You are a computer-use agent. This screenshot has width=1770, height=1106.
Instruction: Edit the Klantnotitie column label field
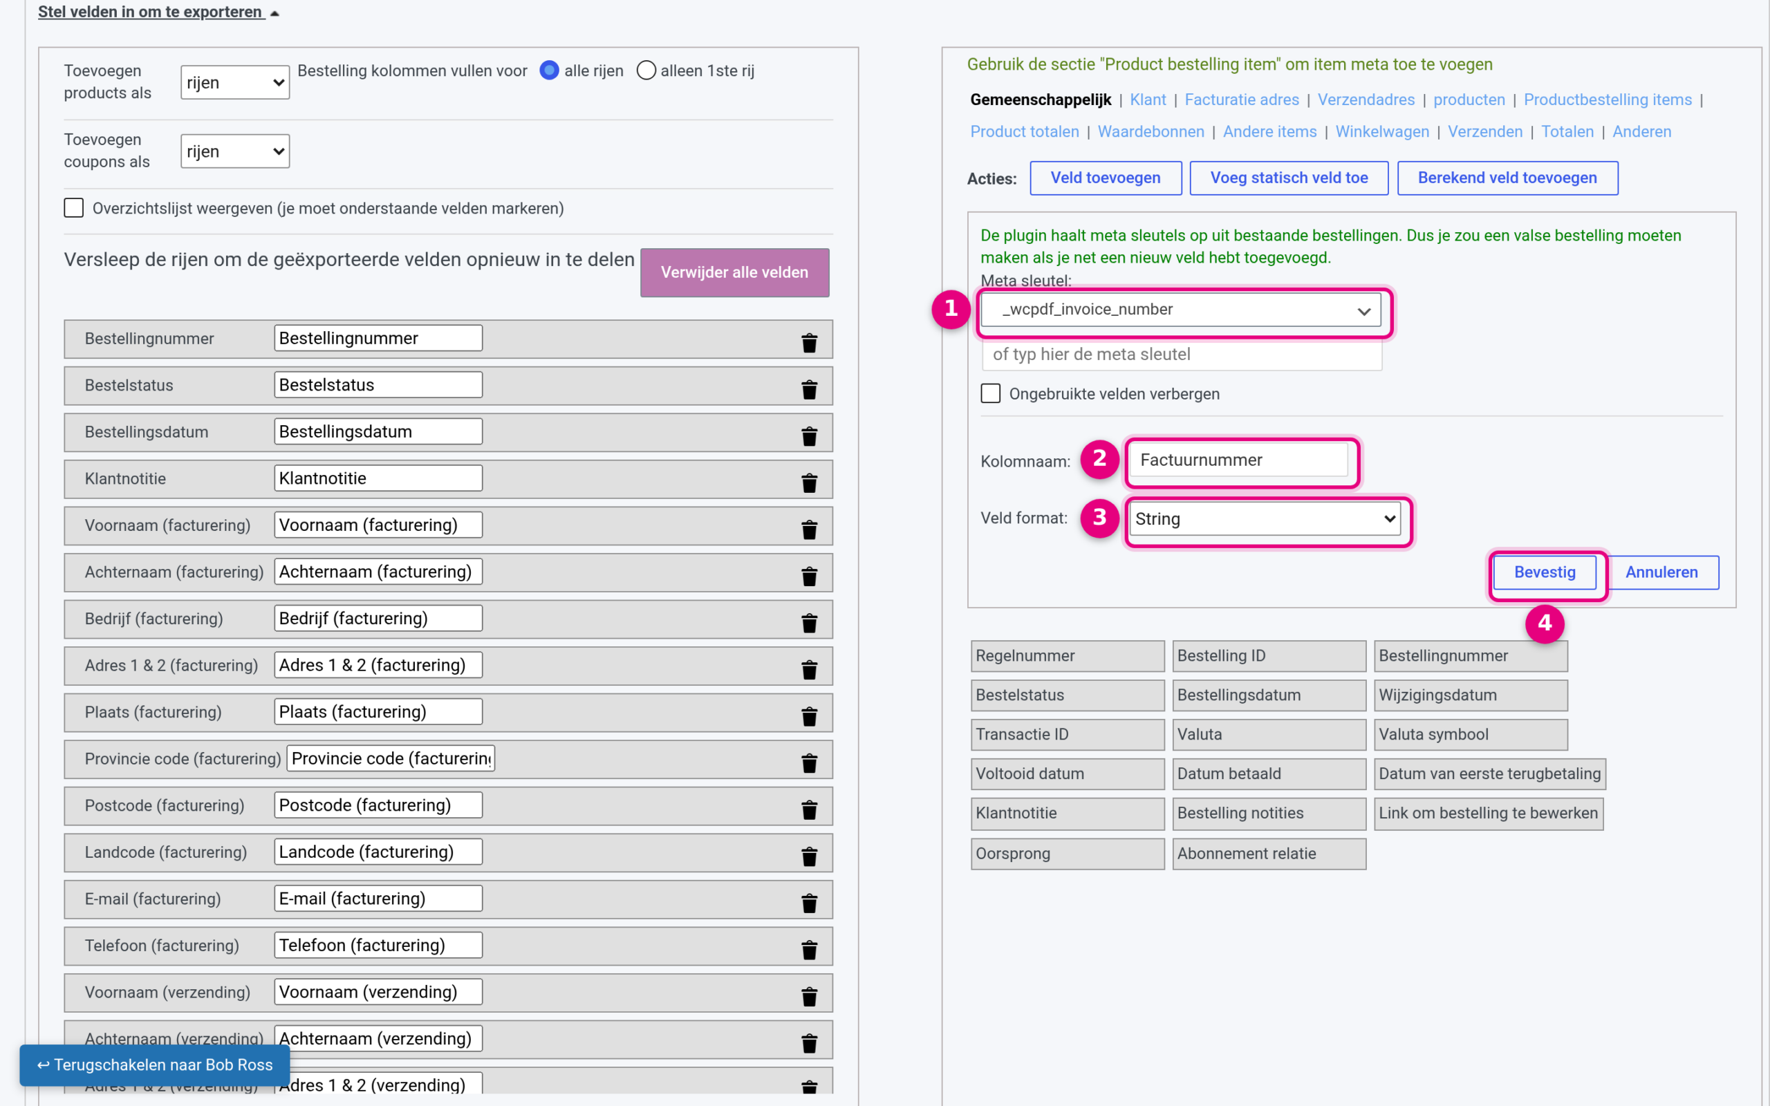(x=378, y=478)
